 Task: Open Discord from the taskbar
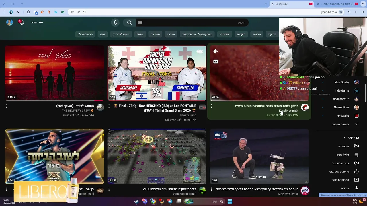pyautogui.click(x=145, y=201)
